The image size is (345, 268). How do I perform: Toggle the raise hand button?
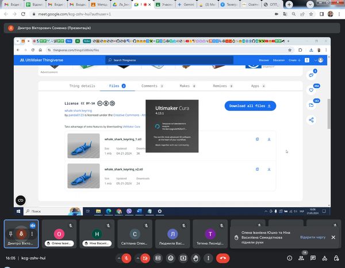(195, 258)
